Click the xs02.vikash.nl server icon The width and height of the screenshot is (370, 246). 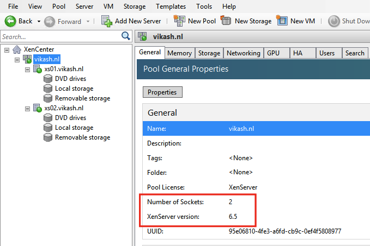tap(38, 108)
